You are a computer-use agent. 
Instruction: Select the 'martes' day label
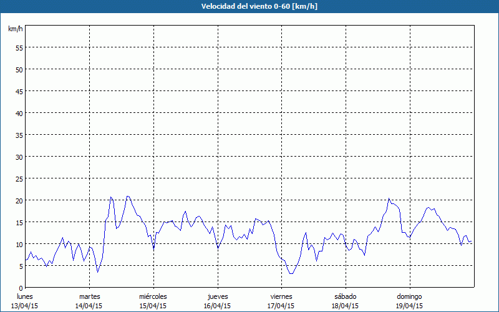(x=90, y=296)
